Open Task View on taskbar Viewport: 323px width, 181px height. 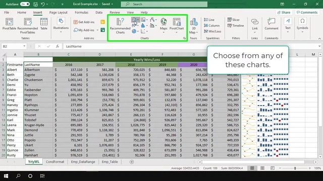point(42,176)
